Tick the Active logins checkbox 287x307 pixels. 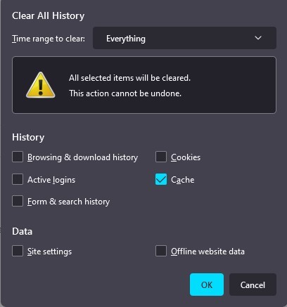point(18,179)
